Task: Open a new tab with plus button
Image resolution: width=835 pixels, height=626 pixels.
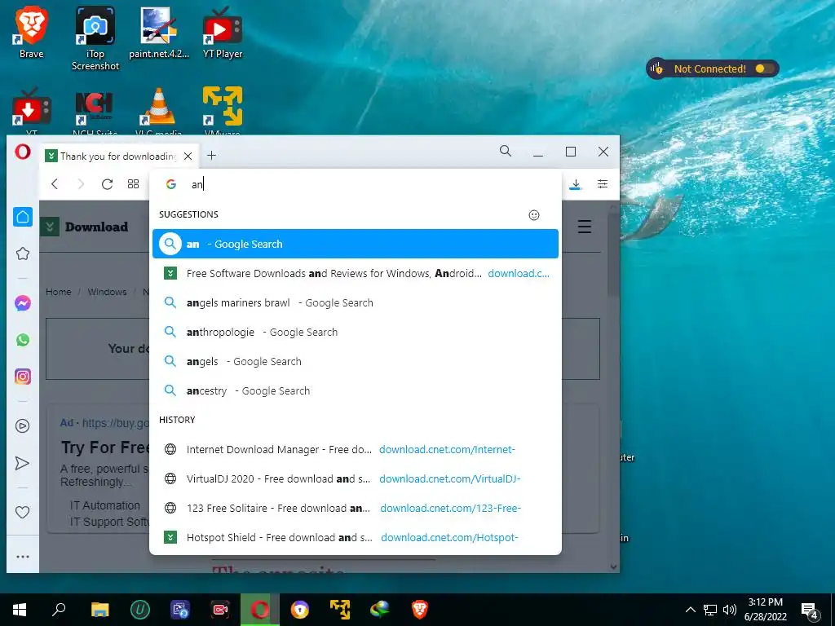Action: coord(211,156)
